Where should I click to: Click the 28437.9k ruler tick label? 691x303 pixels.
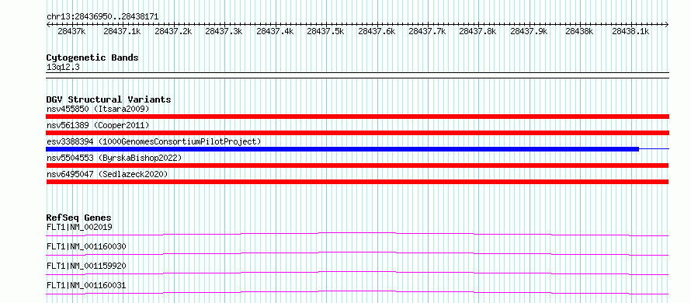(x=530, y=31)
